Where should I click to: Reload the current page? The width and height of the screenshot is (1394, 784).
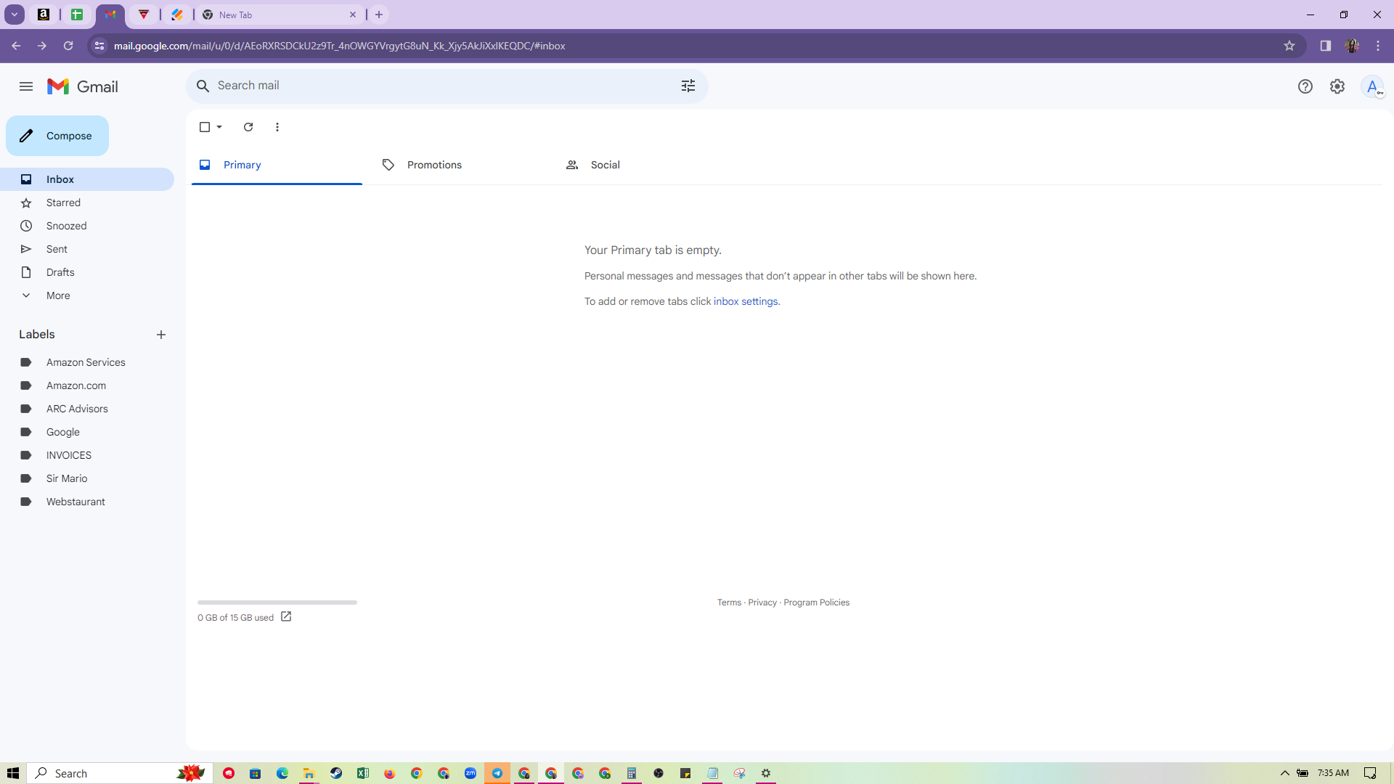pyautogui.click(x=68, y=46)
